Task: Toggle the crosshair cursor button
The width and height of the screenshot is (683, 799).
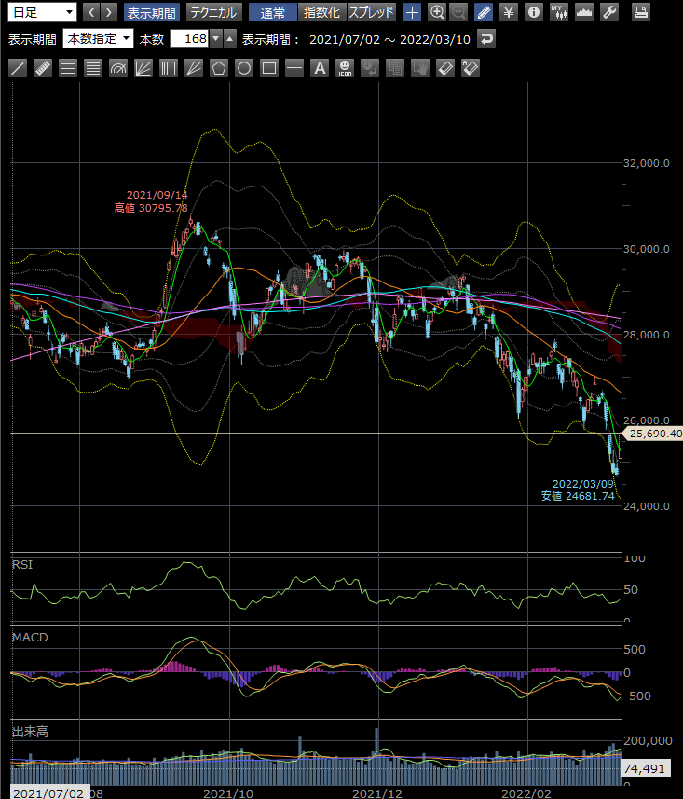Action: [x=412, y=12]
